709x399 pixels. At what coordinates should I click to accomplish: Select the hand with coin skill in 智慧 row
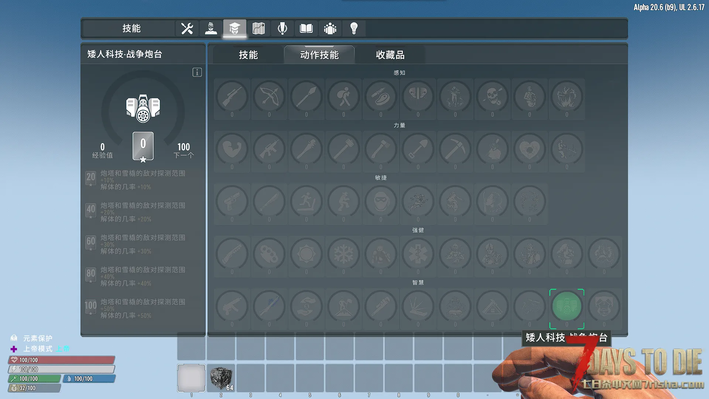click(x=306, y=308)
